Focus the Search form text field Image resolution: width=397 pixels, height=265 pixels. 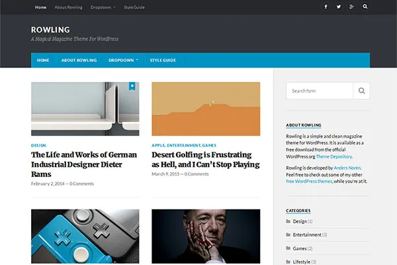tap(320, 91)
